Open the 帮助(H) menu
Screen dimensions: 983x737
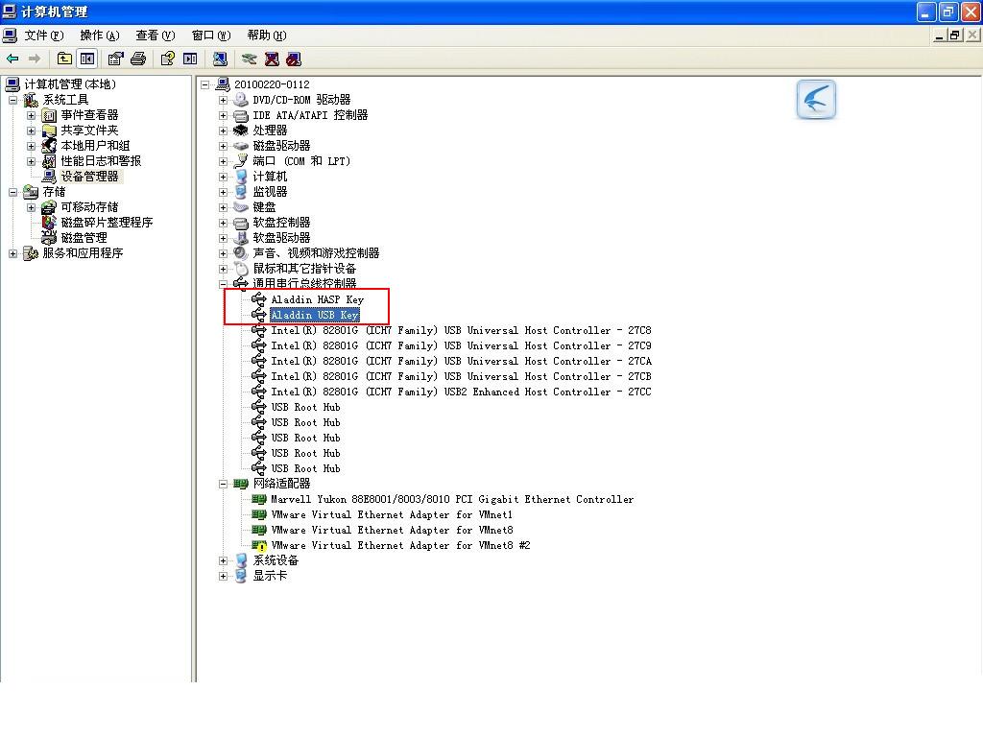[x=267, y=36]
